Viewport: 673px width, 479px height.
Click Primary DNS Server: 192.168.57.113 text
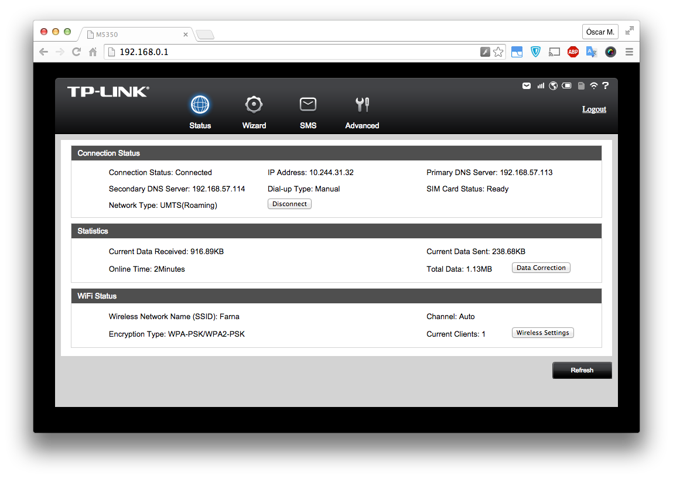489,173
